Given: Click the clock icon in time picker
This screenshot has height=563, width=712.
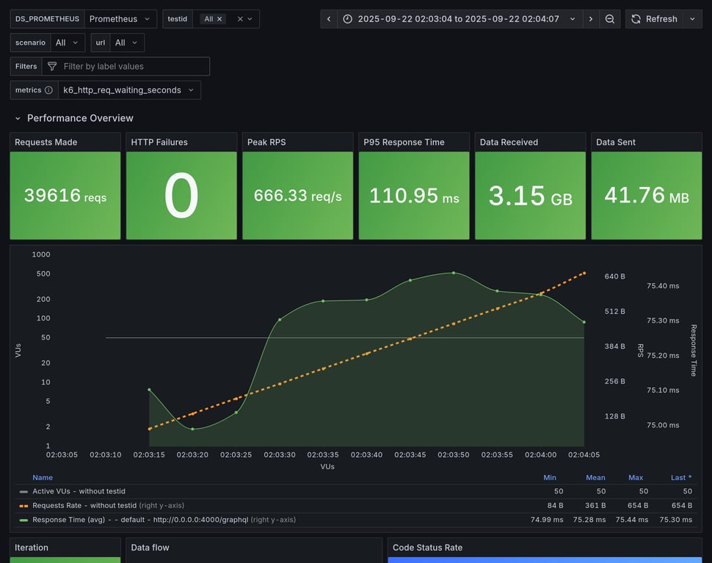Looking at the screenshot, I should pyautogui.click(x=347, y=19).
